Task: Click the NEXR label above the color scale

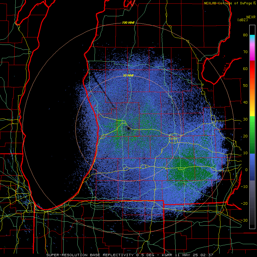Action: click(x=251, y=17)
